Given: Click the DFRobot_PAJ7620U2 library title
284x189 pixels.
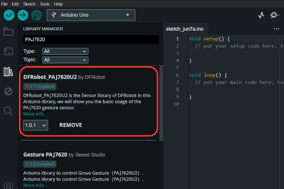Looking at the screenshot, I should point(50,77).
